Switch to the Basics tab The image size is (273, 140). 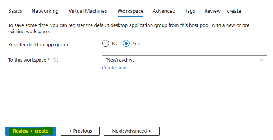[x=15, y=11]
